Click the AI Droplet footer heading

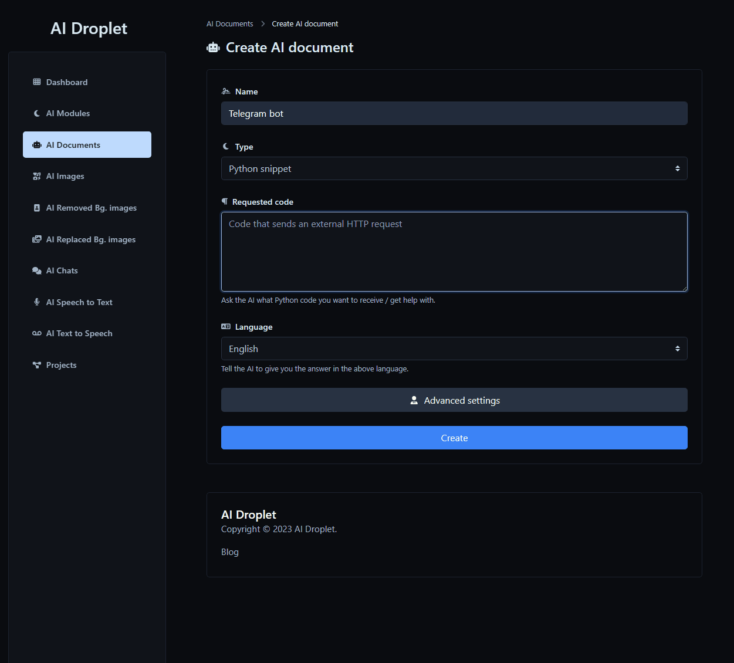(x=249, y=515)
